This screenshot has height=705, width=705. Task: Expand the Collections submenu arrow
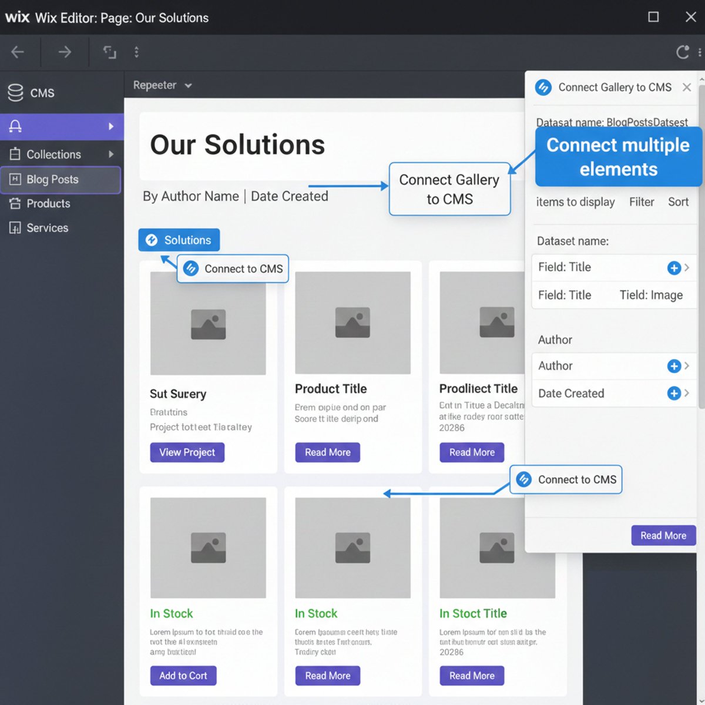111,154
